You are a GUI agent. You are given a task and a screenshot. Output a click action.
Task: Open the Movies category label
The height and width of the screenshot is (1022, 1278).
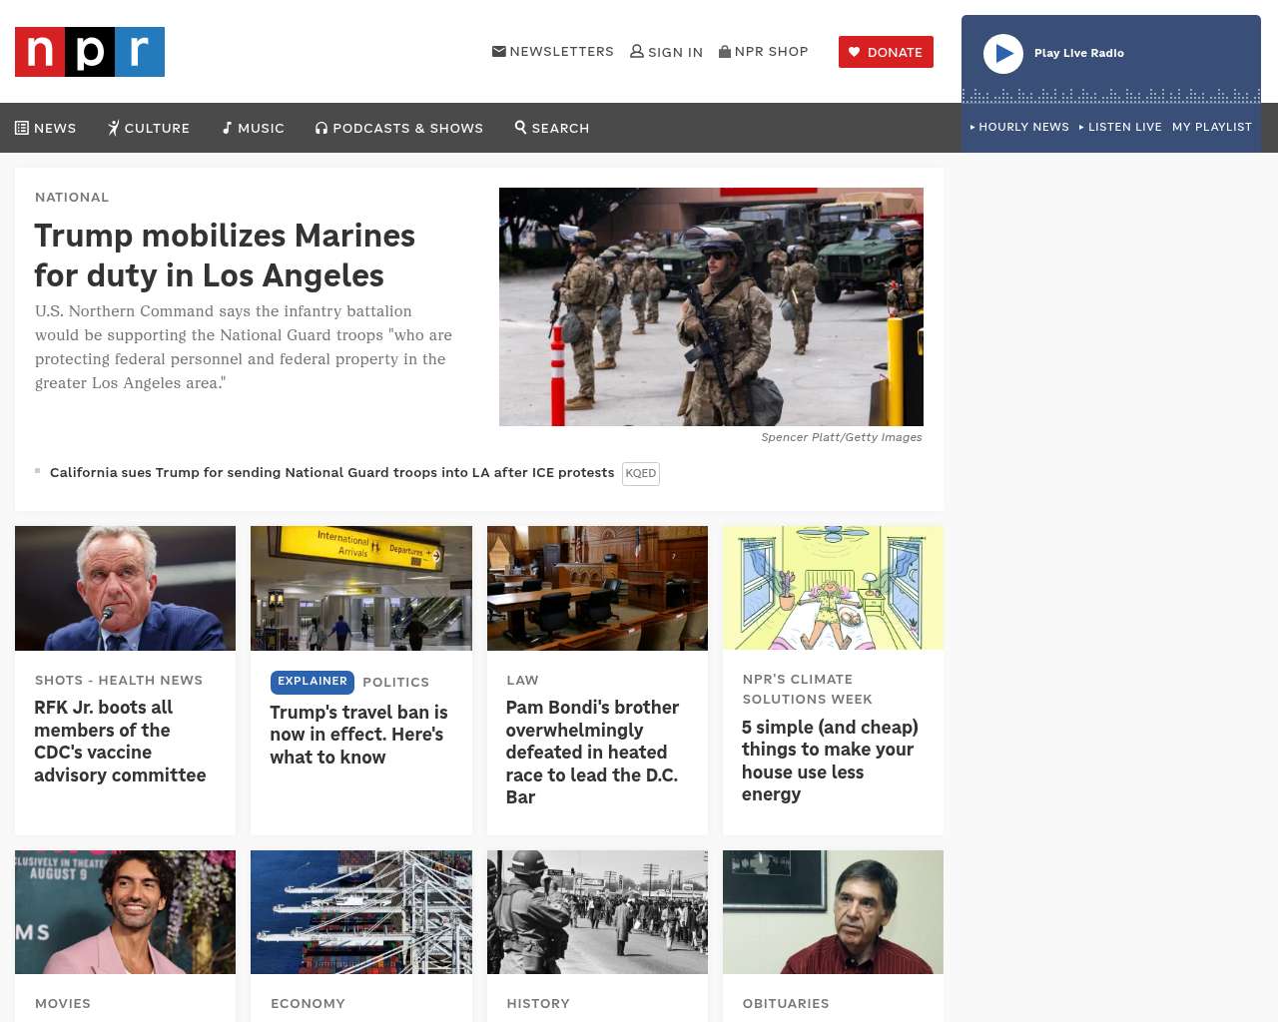click(63, 1003)
